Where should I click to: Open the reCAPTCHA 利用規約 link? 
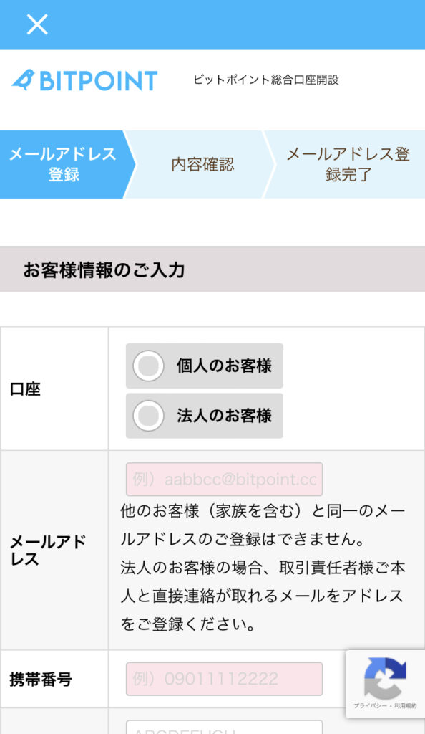pyautogui.click(x=406, y=705)
